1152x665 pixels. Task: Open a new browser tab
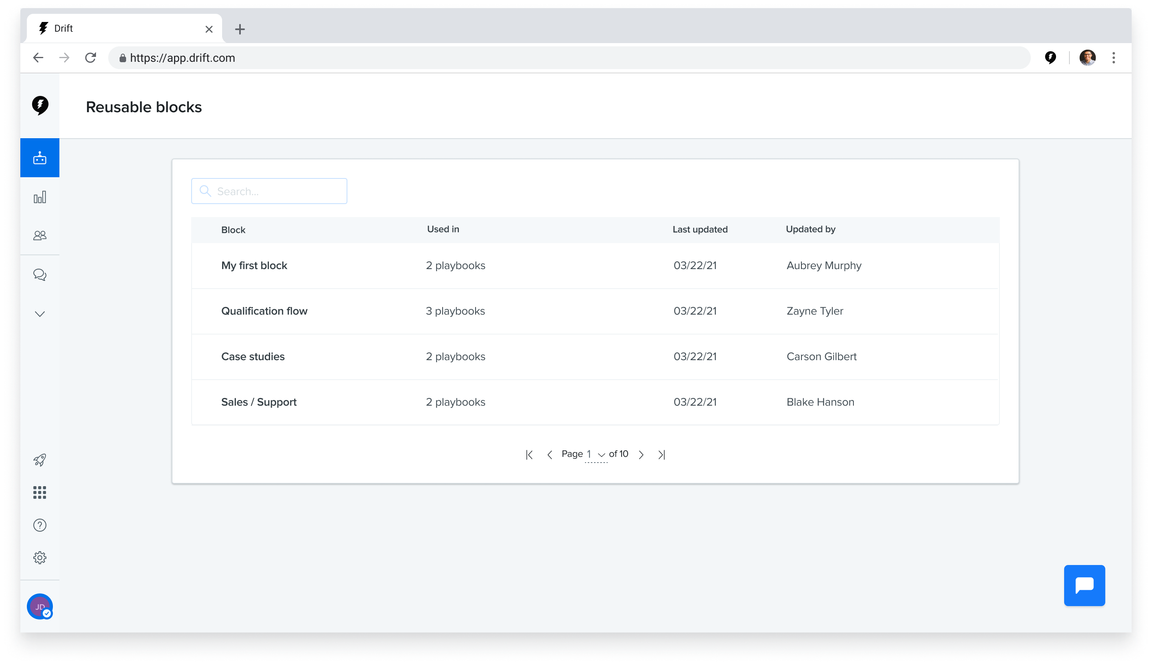click(240, 29)
